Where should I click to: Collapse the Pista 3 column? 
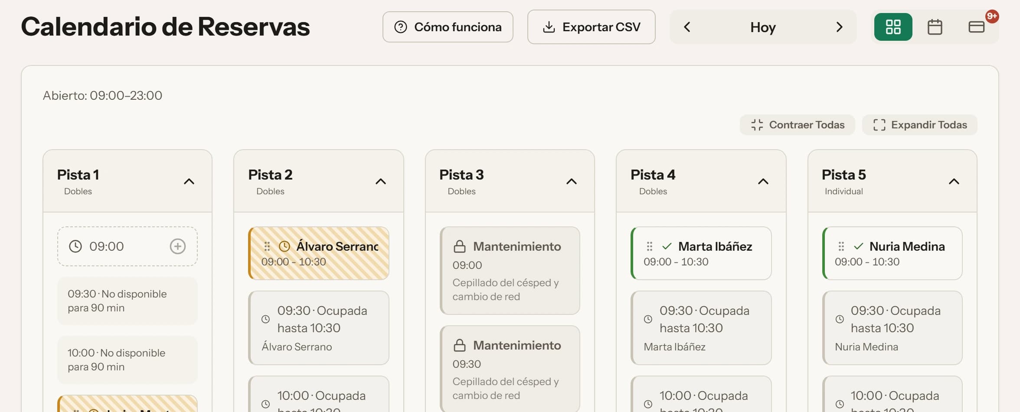[x=572, y=181]
